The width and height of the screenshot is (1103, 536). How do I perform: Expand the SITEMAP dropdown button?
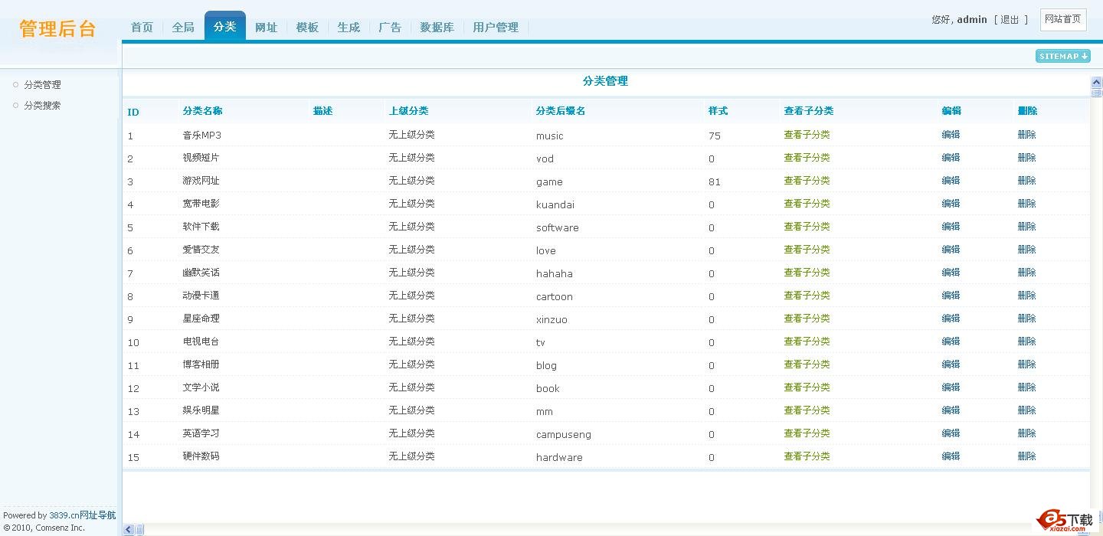[1062, 56]
